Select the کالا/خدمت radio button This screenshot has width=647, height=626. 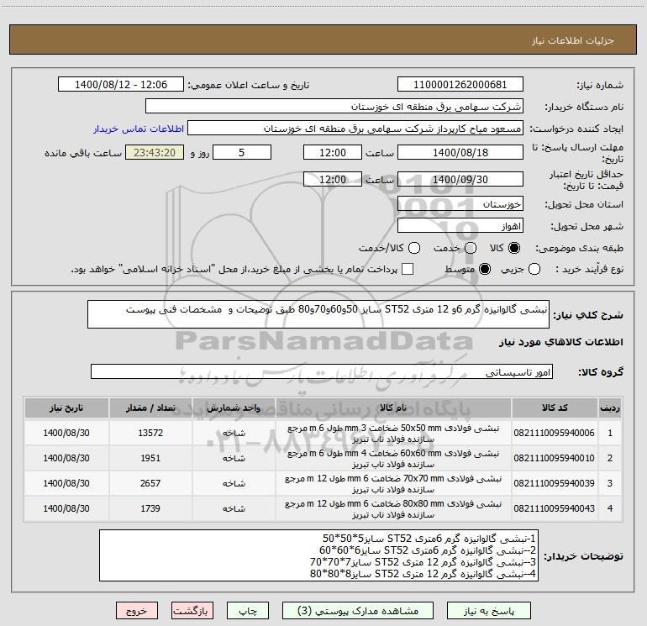[x=414, y=248]
